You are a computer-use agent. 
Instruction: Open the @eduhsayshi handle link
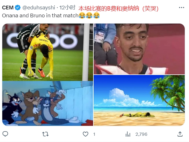pyautogui.click(x=39, y=8)
